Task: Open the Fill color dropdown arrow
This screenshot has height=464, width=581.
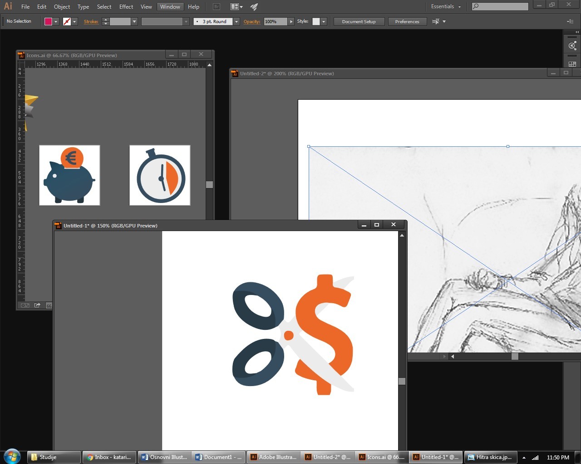Action: point(56,21)
